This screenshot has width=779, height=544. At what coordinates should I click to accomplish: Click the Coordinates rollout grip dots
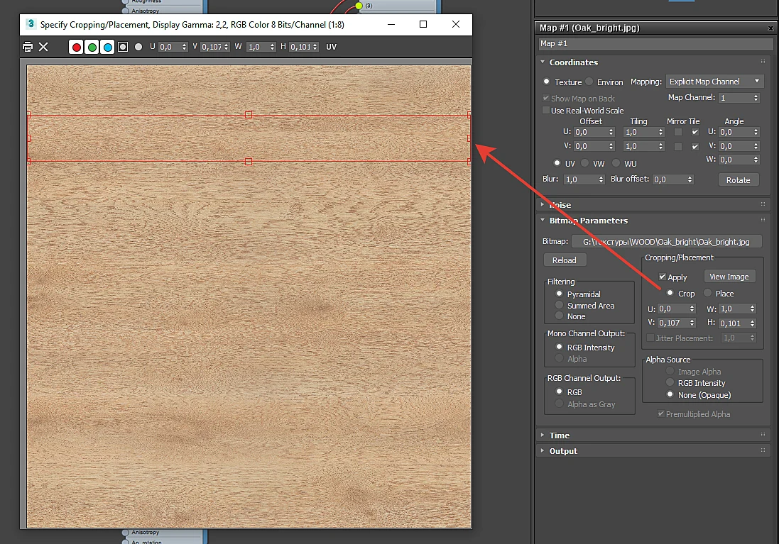[x=763, y=62]
